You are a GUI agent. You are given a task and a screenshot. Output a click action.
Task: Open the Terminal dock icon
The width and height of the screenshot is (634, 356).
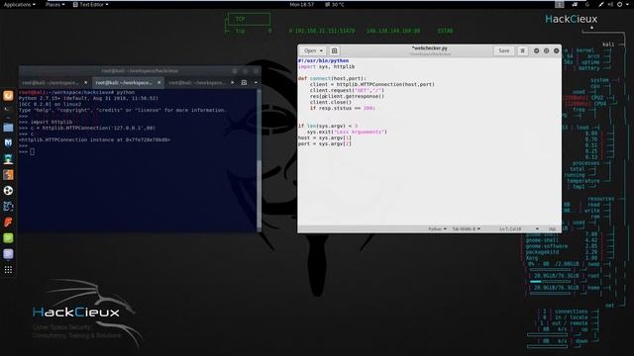click(x=8, y=110)
